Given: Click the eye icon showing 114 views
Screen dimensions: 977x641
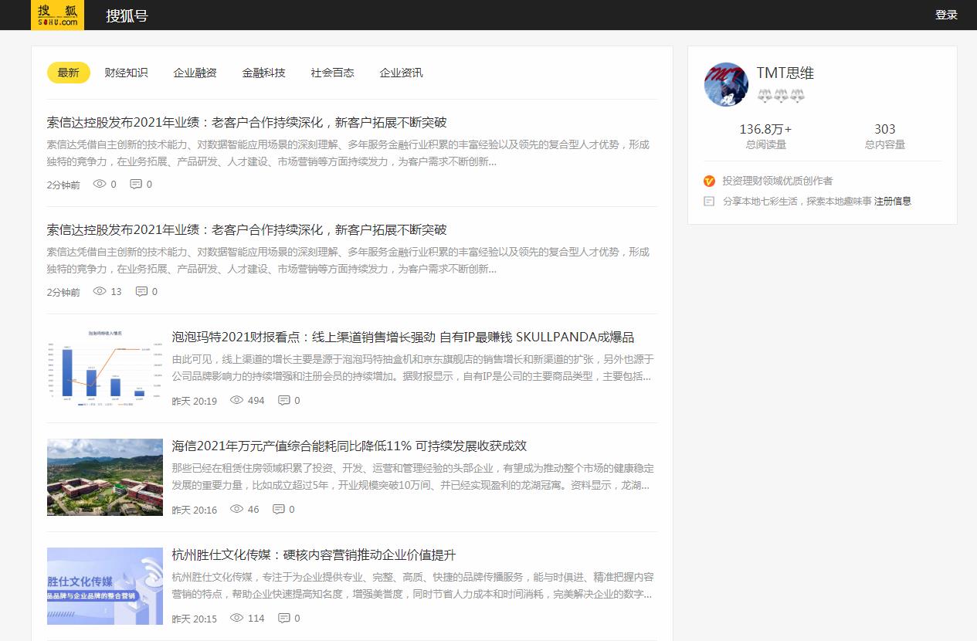Looking at the screenshot, I should click(237, 618).
